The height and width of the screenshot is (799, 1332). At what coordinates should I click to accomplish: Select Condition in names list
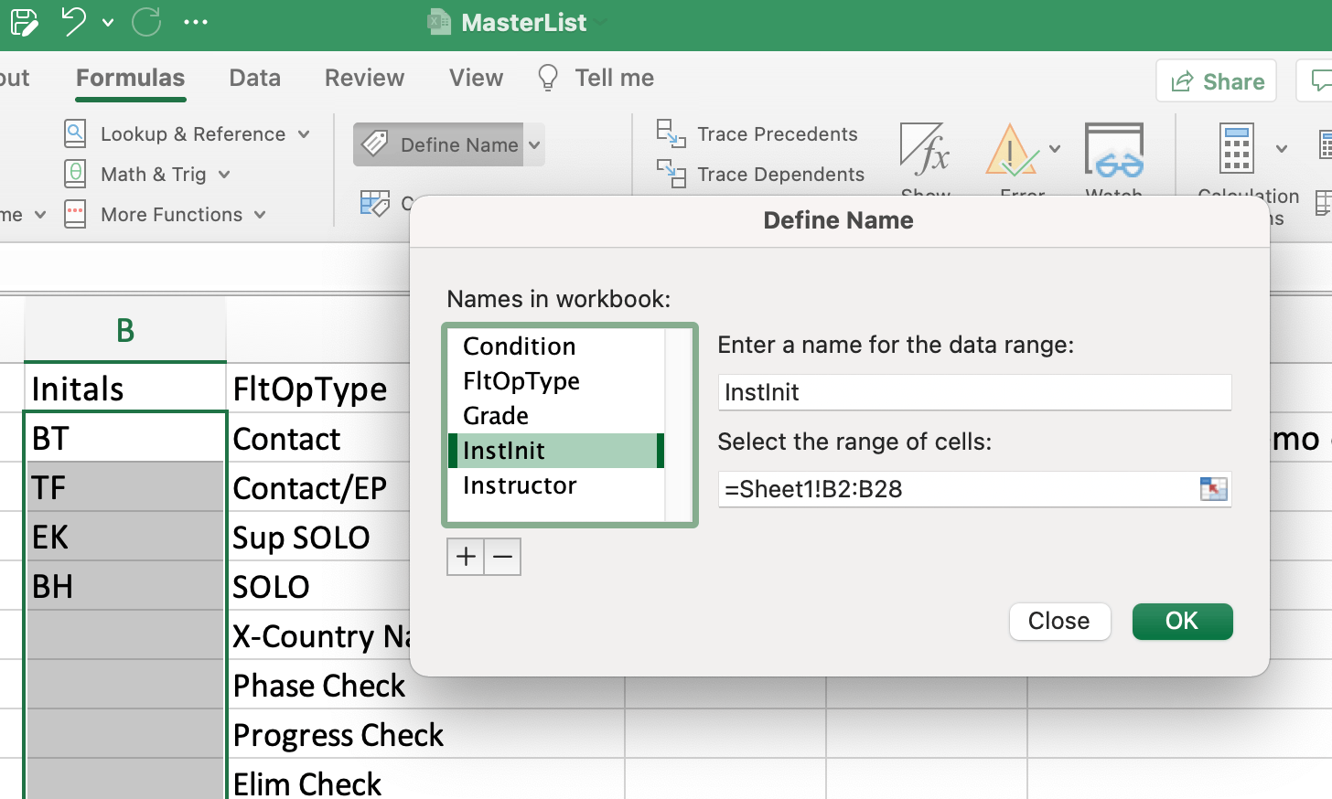pos(520,346)
